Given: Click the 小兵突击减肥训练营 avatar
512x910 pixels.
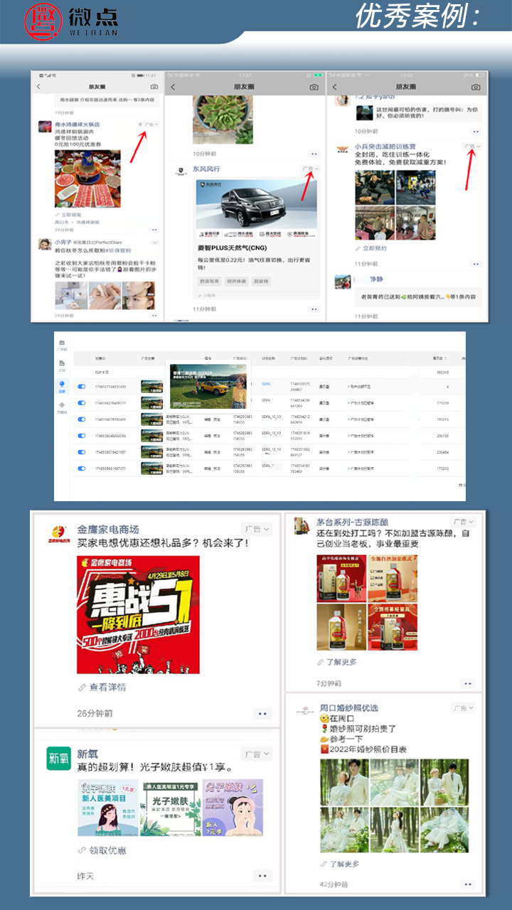Looking at the screenshot, I should 343,149.
